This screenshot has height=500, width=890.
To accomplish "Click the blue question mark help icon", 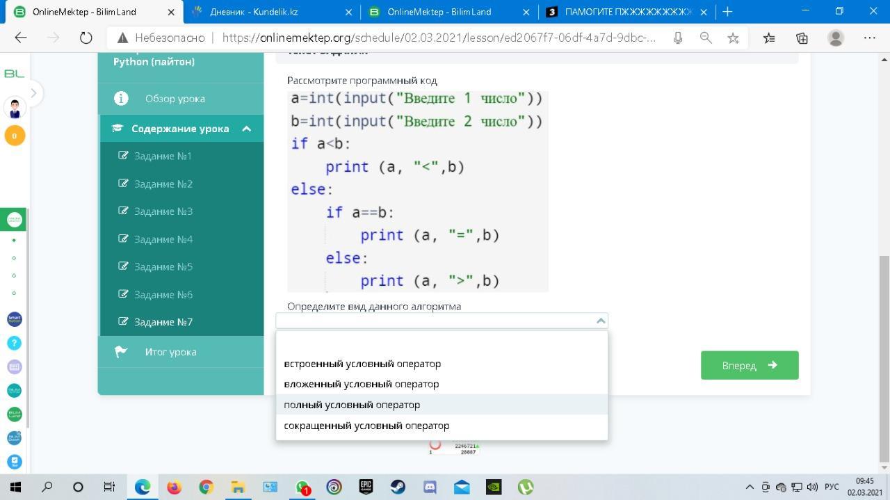I will (15, 343).
